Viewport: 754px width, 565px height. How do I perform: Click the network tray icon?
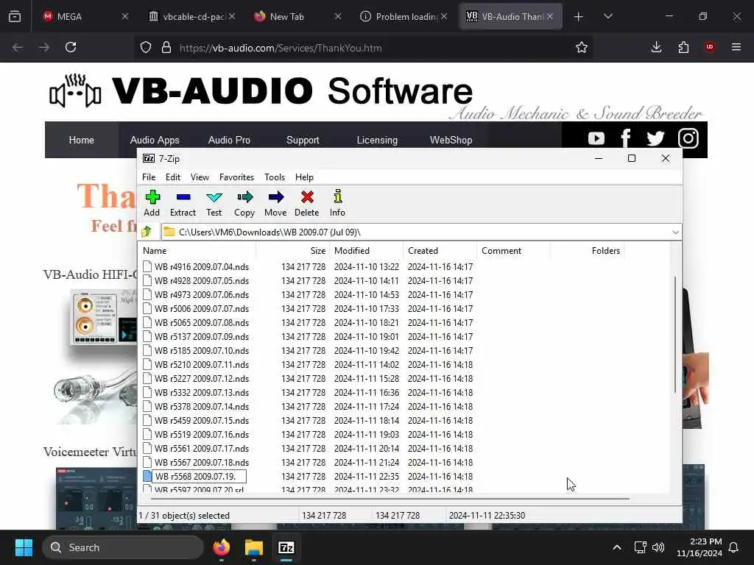pos(640,547)
